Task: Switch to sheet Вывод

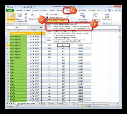Action: [60, 104]
